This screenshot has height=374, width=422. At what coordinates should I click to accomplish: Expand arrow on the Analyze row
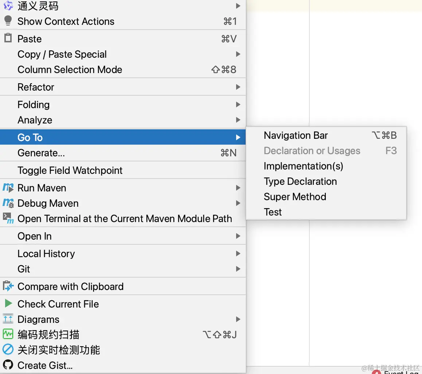(238, 120)
